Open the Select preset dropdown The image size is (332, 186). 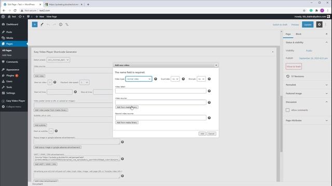58,60
